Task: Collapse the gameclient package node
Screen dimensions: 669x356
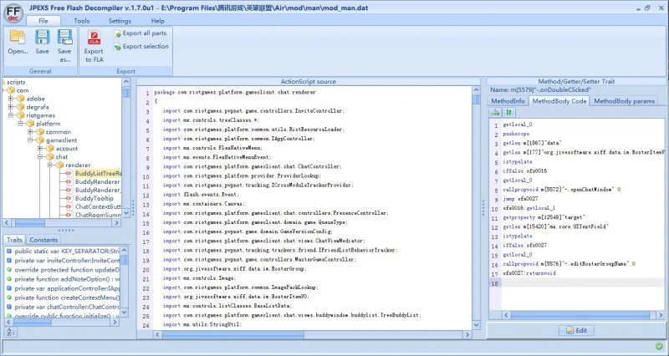Action: pos(30,140)
